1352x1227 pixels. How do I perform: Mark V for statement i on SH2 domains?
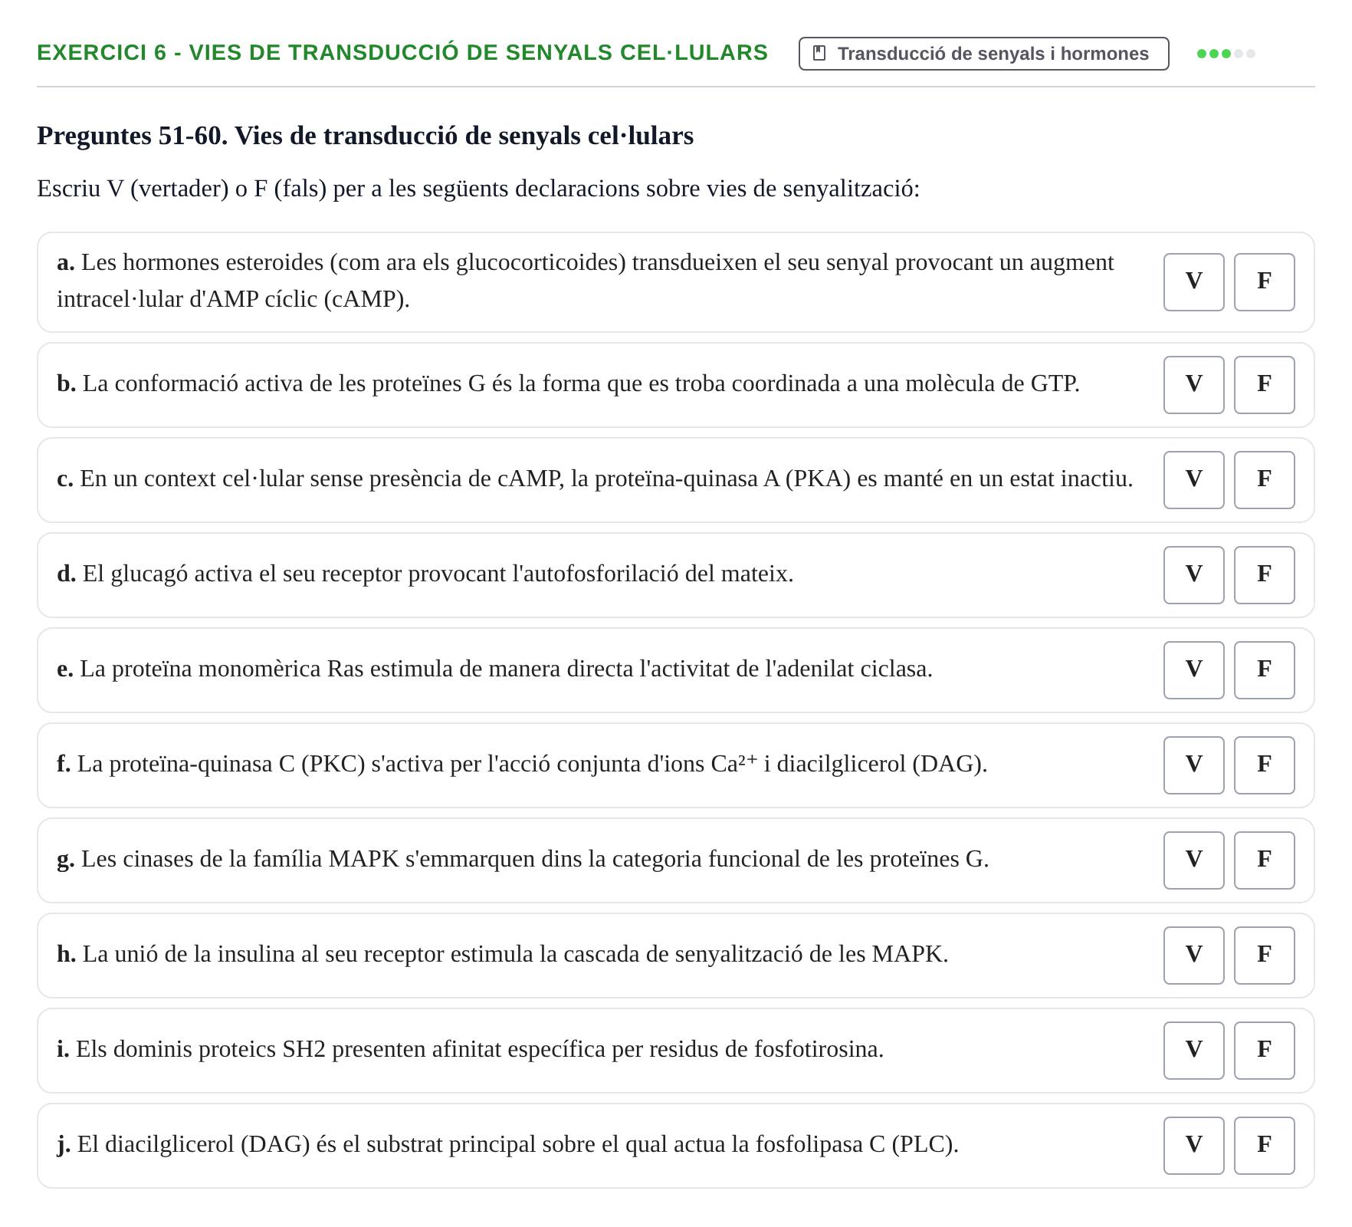(1193, 1051)
